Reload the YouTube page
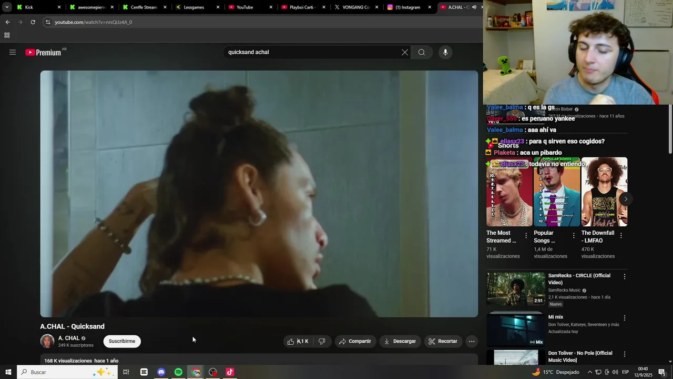This screenshot has width=673, height=379. pyautogui.click(x=33, y=22)
